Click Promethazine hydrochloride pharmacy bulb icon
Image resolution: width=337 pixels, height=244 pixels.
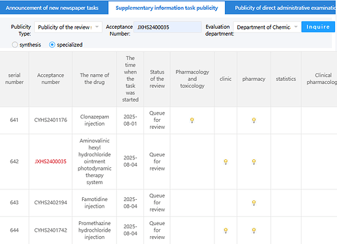click(254, 230)
